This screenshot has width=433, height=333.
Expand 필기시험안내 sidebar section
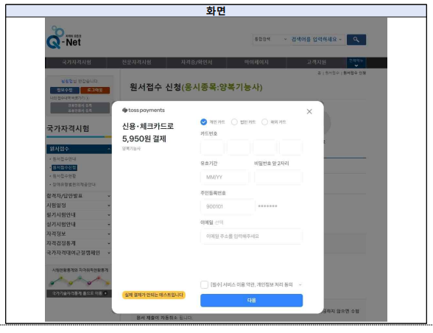79,215
